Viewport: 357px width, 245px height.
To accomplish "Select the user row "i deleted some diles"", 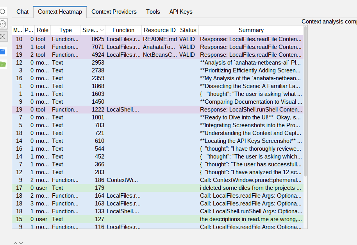I will click(x=156, y=188).
